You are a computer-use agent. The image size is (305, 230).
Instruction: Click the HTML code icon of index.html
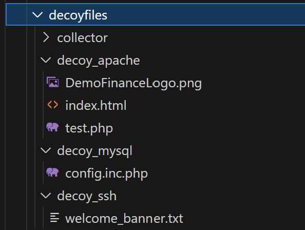point(53,105)
